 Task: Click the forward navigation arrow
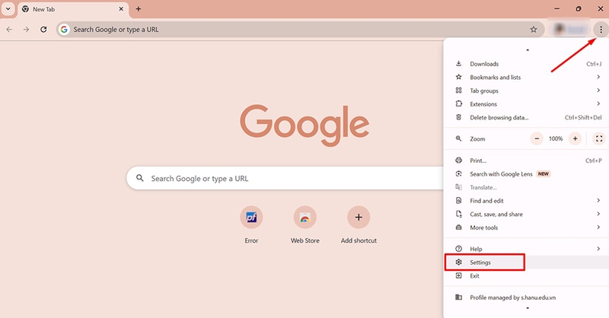click(x=26, y=30)
